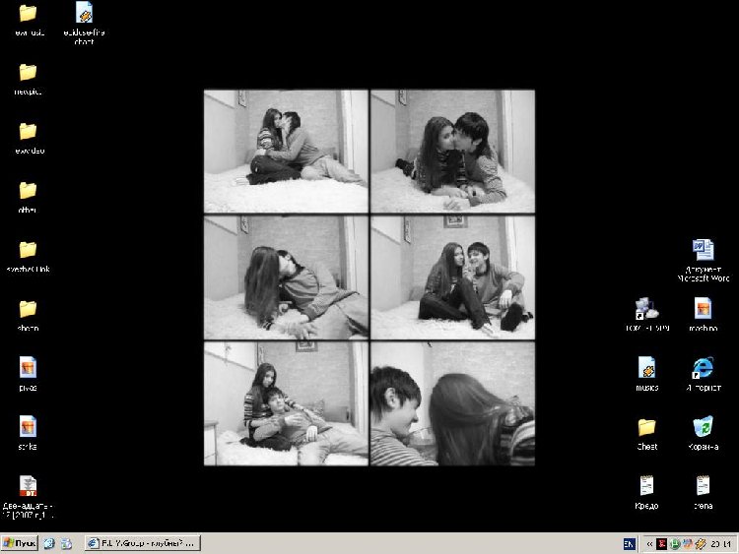Open the first folder icon above 'nespics'

(x=28, y=14)
